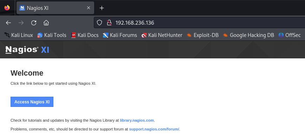Open a new browser tab
The image size is (305, 134).
pyautogui.click(x=102, y=8)
